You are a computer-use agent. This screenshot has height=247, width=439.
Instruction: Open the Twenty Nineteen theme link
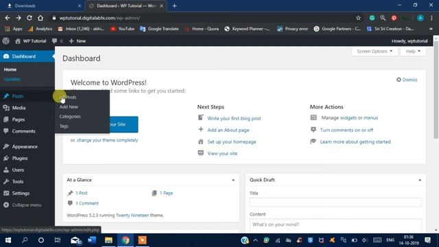pyautogui.click(x=132, y=215)
